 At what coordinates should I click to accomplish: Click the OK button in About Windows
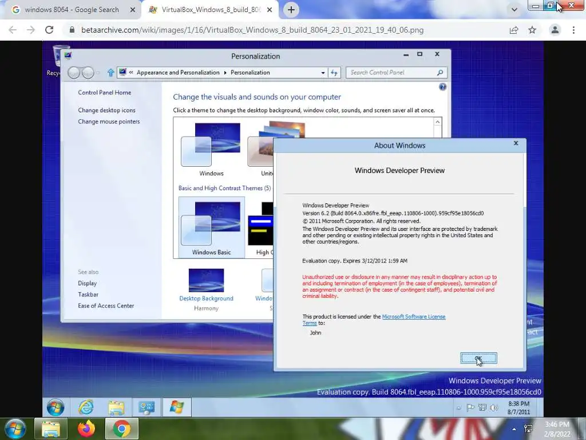478,359
